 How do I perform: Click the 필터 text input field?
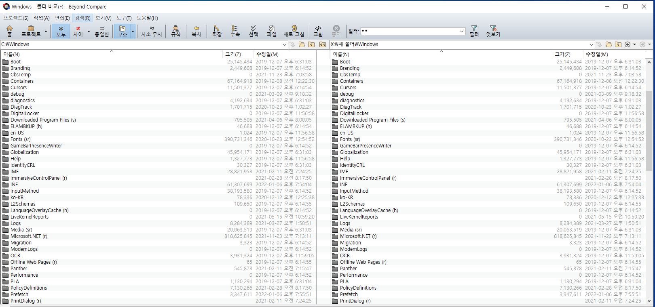409,31
